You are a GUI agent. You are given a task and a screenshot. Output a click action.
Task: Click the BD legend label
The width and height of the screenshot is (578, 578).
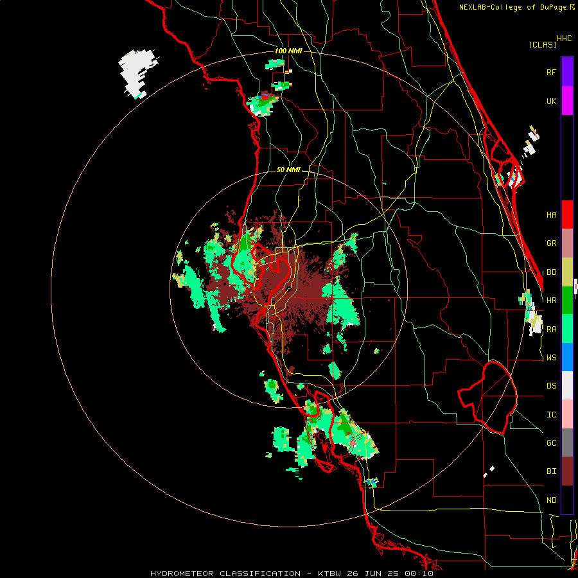click(551, 272)
